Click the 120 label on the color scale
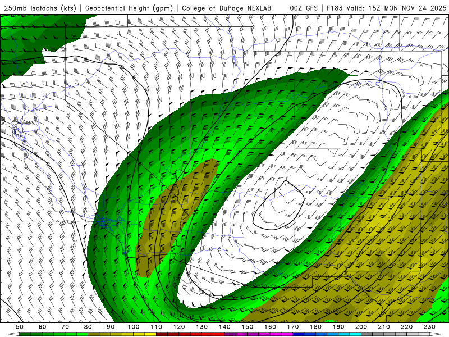The width and height of the screenshot is (449, 337). click(x=179, y=327)
